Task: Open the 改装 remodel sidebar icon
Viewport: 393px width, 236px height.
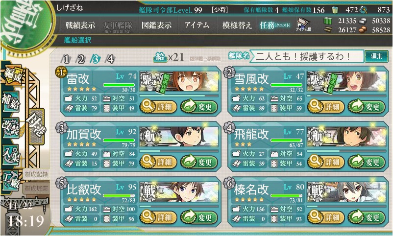Action: pyautogui.click(x=10, y=128)
